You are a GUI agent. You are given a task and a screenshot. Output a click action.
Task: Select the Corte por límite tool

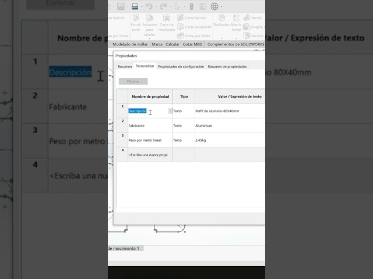click(x=194, y=36)
